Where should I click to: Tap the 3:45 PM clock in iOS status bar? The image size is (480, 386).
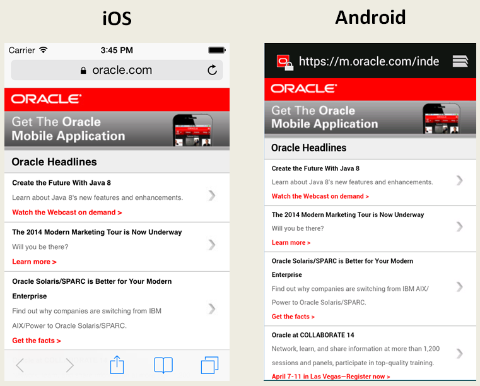117,50
